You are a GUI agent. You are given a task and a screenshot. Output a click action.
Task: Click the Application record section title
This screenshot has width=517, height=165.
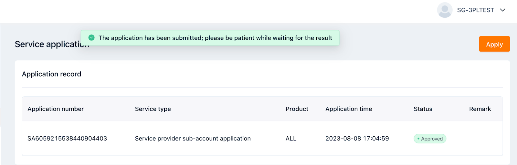[51, 74]
